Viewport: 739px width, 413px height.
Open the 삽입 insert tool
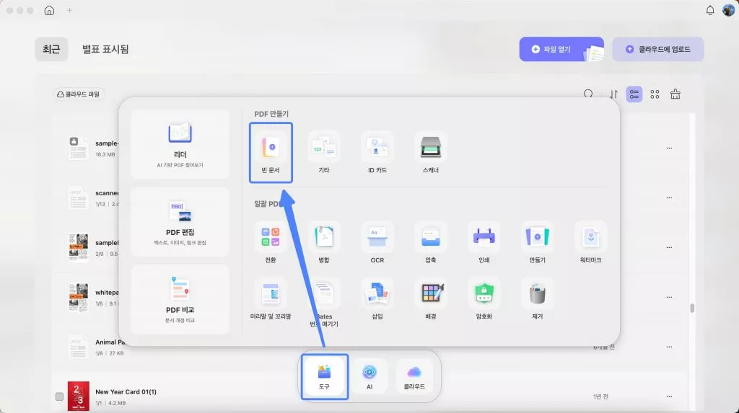click(377, 300)
